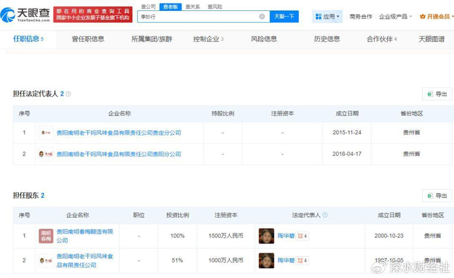The image size is (454, 278).
Task: Open the 查风险 search tab
Action: (215, 6)
